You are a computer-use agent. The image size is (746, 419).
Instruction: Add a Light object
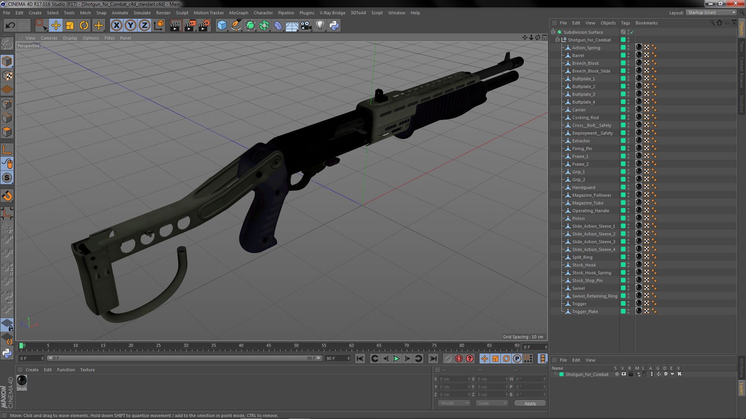point(320,26)
